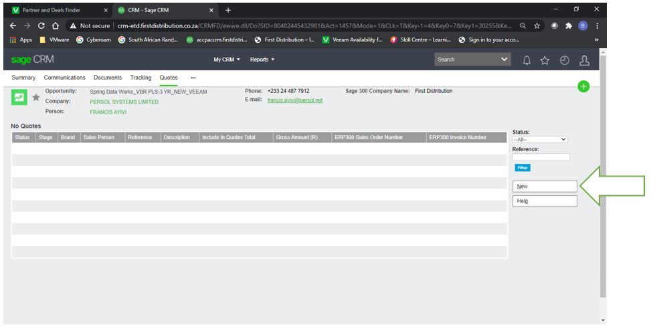Screen dimensions: 651x327
Task: Open the recent items clock icon
Action: coord(564,60)
